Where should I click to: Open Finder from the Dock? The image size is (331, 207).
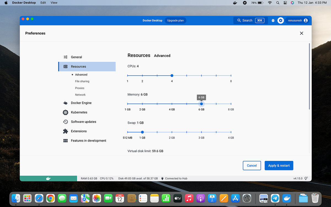[16, 198]
